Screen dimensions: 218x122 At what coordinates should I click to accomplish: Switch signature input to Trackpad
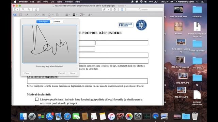[43, 22]
